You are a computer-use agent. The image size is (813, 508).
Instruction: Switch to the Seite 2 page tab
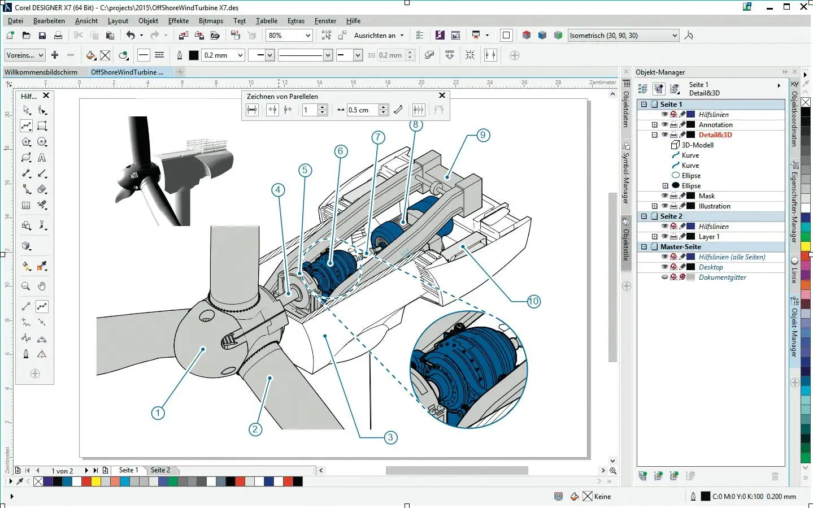click(160, 470)
